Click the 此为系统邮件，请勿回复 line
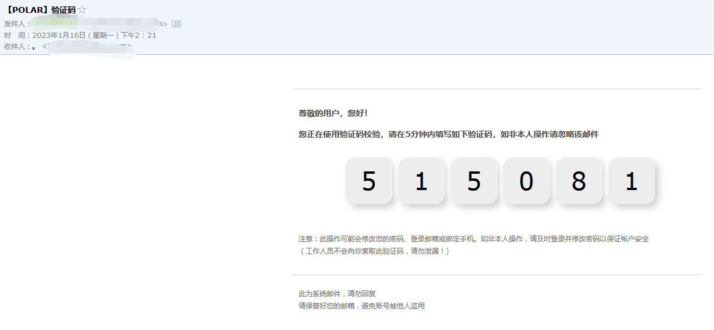The width and height of the screenshot is (714, 330). coord(337,294)
